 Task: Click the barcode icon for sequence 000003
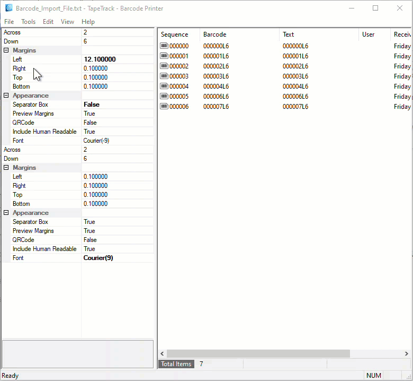click(x=164, y=76)
